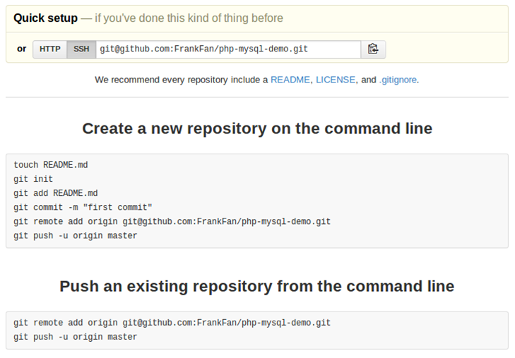The image size is (515, 358).
Task: Click git remote add line in existing repository block
Action: (172, 323)
